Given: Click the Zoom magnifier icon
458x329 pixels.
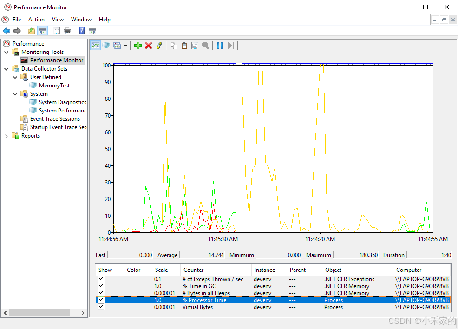Looking at the screenshot, I should (206, 46).
